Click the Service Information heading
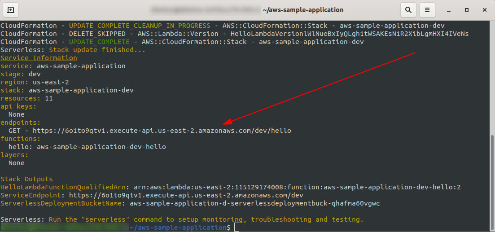The image size is (495, 232). 39,58
